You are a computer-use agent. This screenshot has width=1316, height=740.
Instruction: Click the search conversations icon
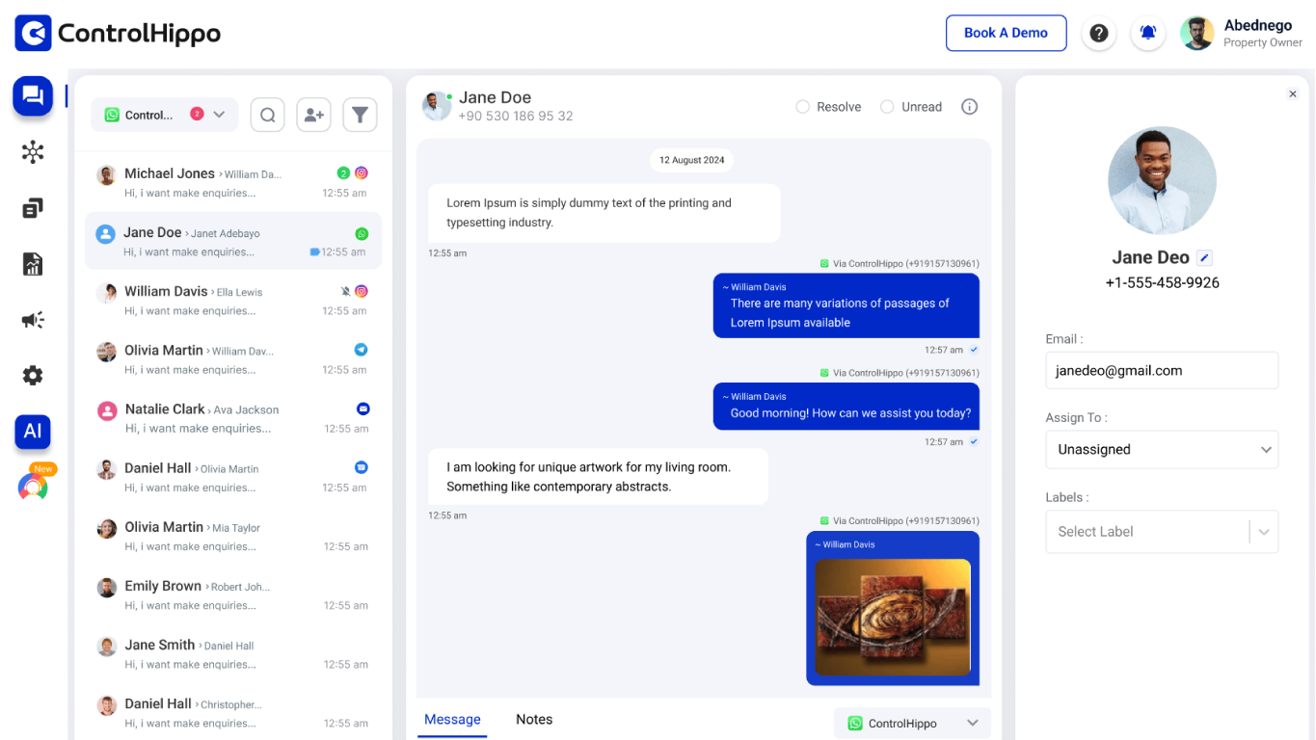(268, 115)
